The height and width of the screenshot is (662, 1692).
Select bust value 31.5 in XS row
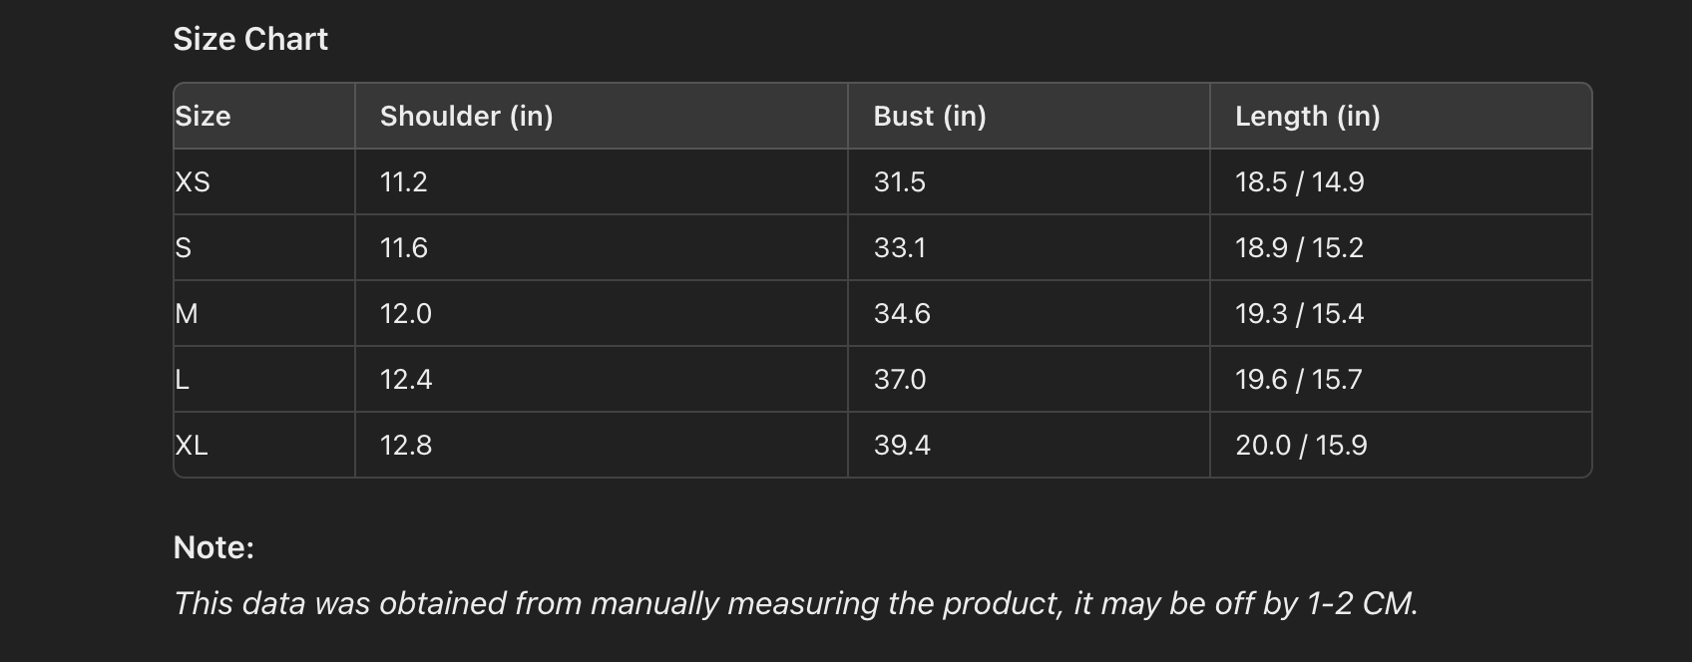[x=899, y=181]
